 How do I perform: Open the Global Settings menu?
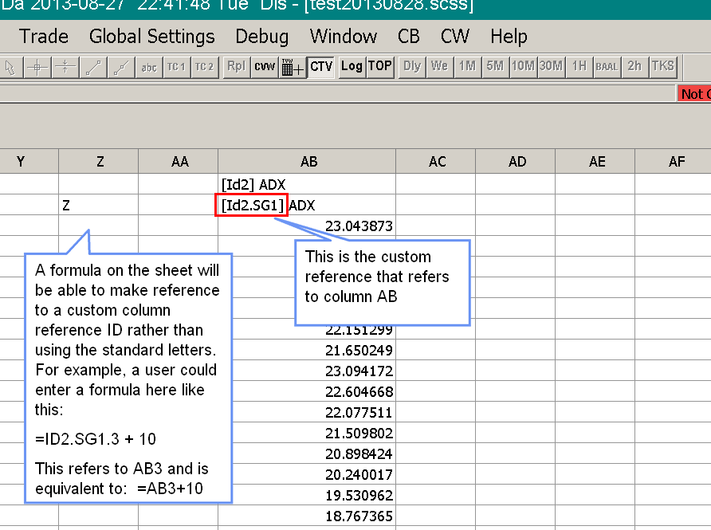[x=152, y=37]
